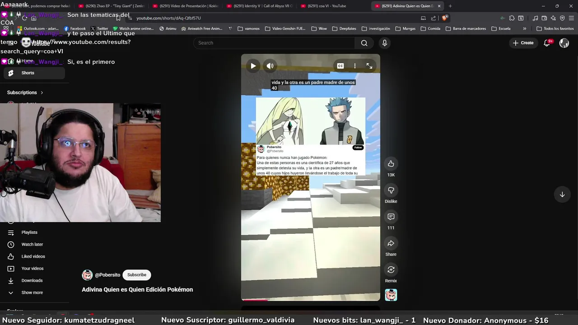Image resolution: width=578 pixels, height=325 pixels.
Task: Open the Short's three-dot more options
Action: pos(355,66)
